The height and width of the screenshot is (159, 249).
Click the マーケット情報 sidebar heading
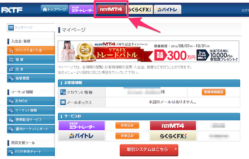click(x=22, y=92)
